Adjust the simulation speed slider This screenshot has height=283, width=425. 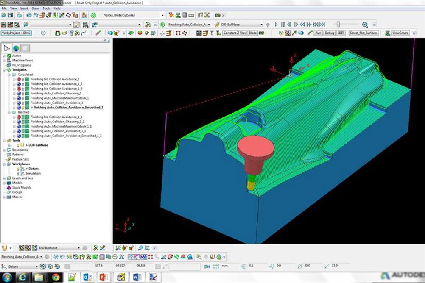[x=338, y=25]
